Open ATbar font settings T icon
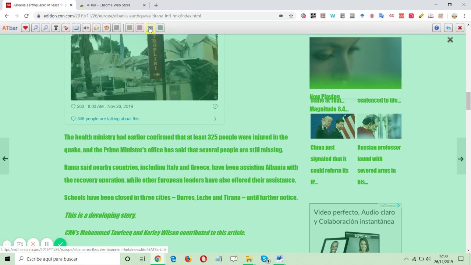 coord(56,28)
